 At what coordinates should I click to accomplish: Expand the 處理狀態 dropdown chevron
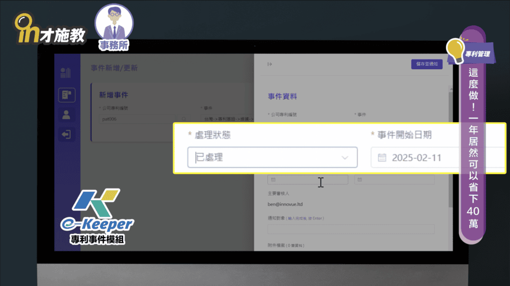click(x=345, y=157)
